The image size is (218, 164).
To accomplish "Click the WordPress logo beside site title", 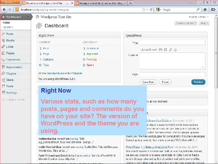I will 37,17.
